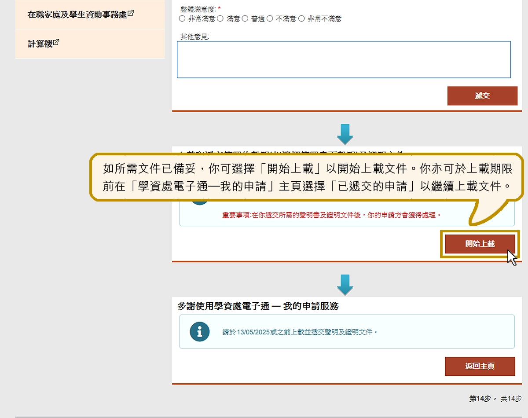Open external link icon beside 在職家庭及學生資助事務處
Viewport: 528px width, 418px height.
click(131, 13)
